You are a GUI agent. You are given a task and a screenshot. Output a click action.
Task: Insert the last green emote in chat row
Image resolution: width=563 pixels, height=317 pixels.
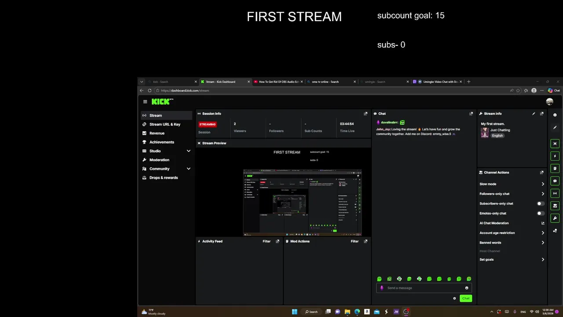point(469,279)
